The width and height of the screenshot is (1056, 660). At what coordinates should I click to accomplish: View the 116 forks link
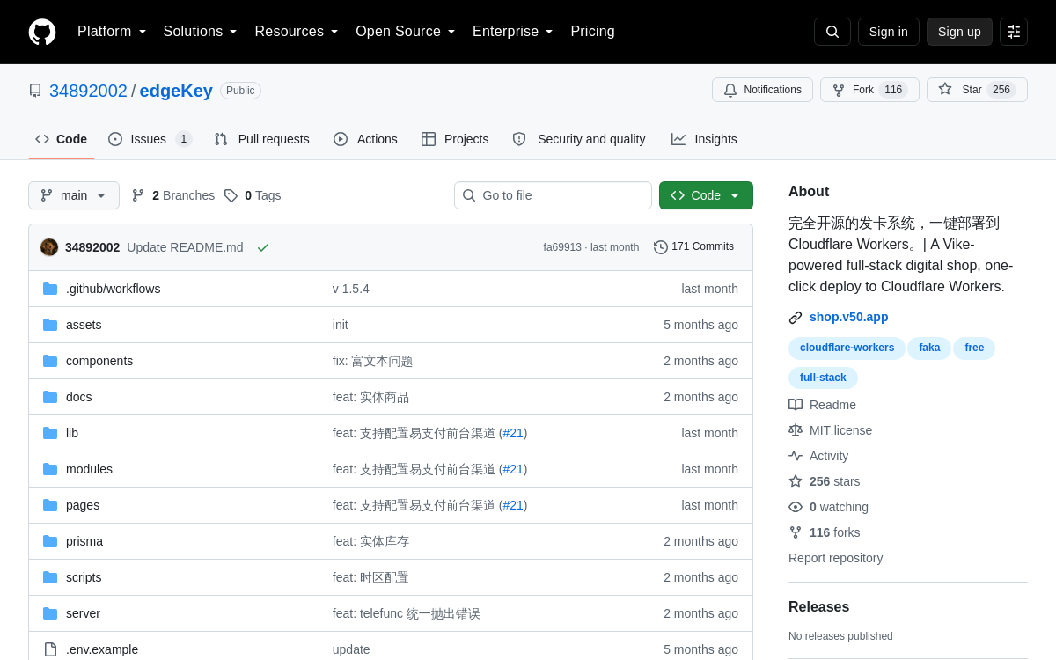(x=825, y=532)
